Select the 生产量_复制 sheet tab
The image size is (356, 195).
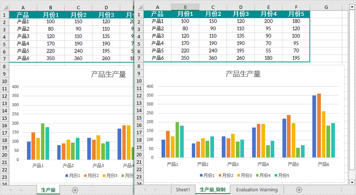[x=213, y=190]
